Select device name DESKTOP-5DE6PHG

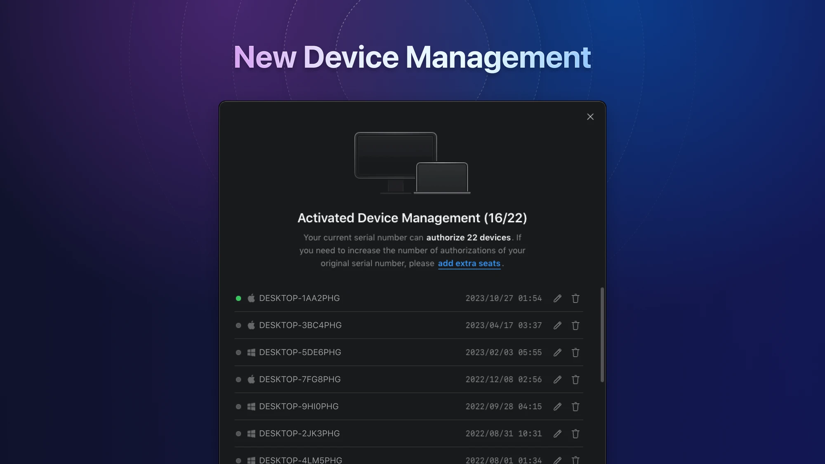pos(300,352)
